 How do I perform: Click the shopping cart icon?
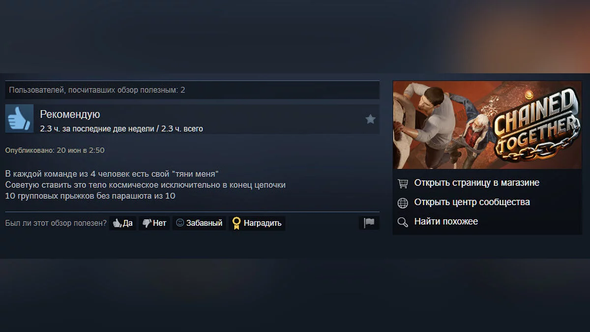(x=403, y=183)
